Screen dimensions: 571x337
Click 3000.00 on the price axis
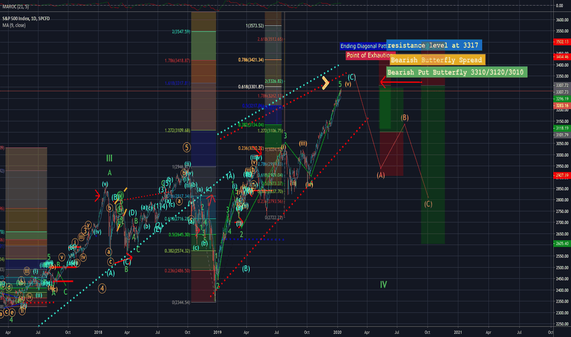[562, 155]
